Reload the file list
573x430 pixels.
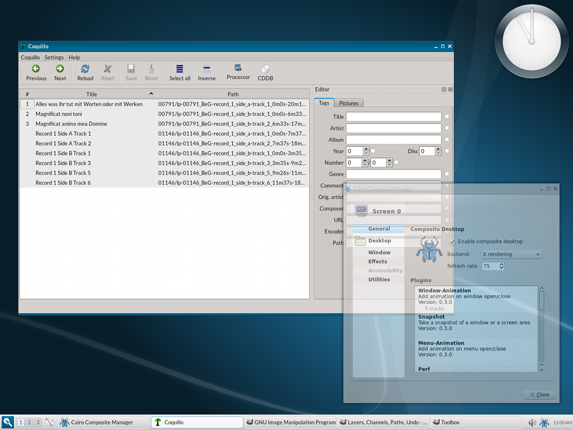pyautogui.click(x=85, y=72)
